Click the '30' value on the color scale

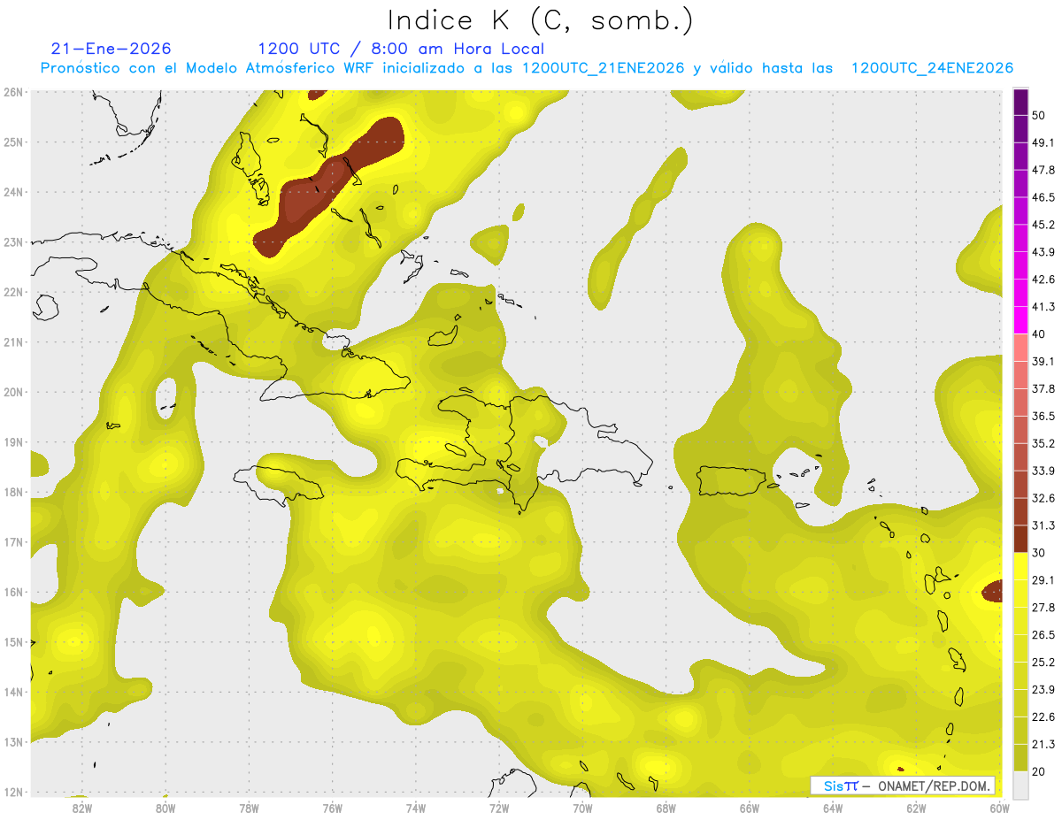[1038, 553]
